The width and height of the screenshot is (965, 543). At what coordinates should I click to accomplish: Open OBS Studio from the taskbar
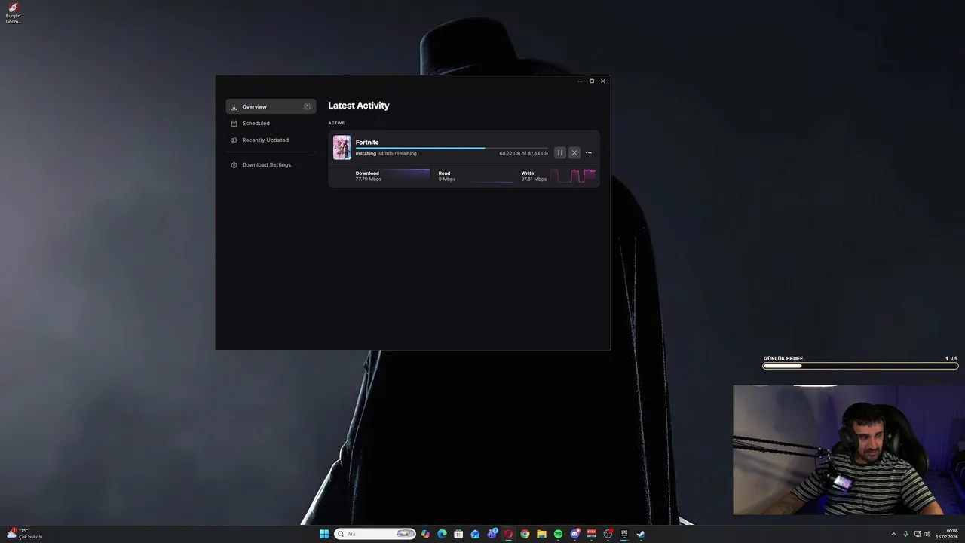pyautogui.click(x=608, y=534)
